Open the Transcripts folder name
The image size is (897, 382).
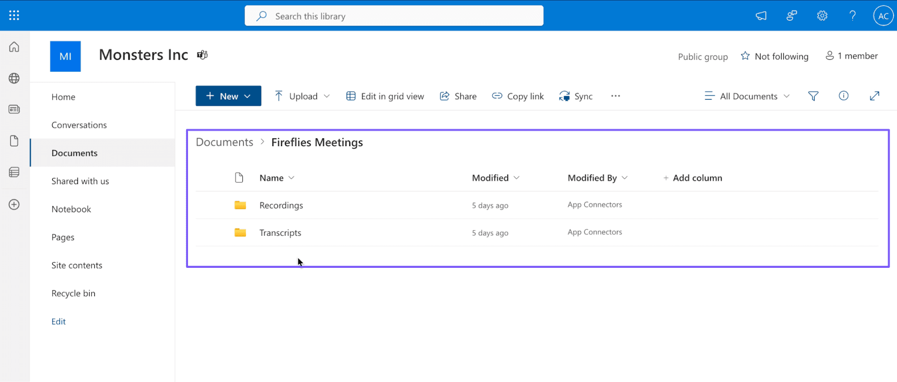(x=280, y=233)
